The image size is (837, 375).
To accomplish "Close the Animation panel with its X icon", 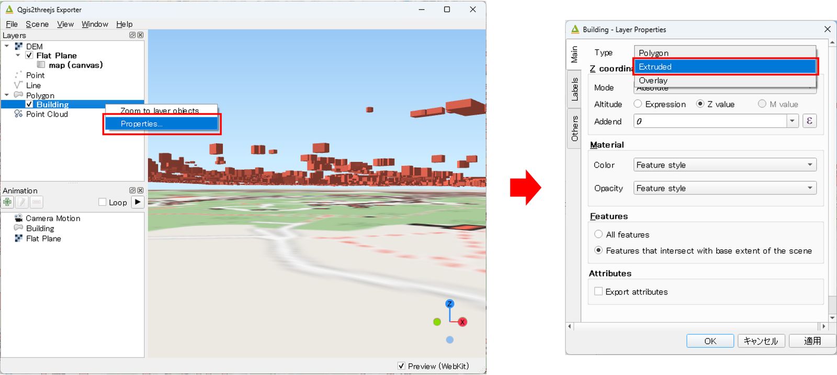I will pos(140,190).
